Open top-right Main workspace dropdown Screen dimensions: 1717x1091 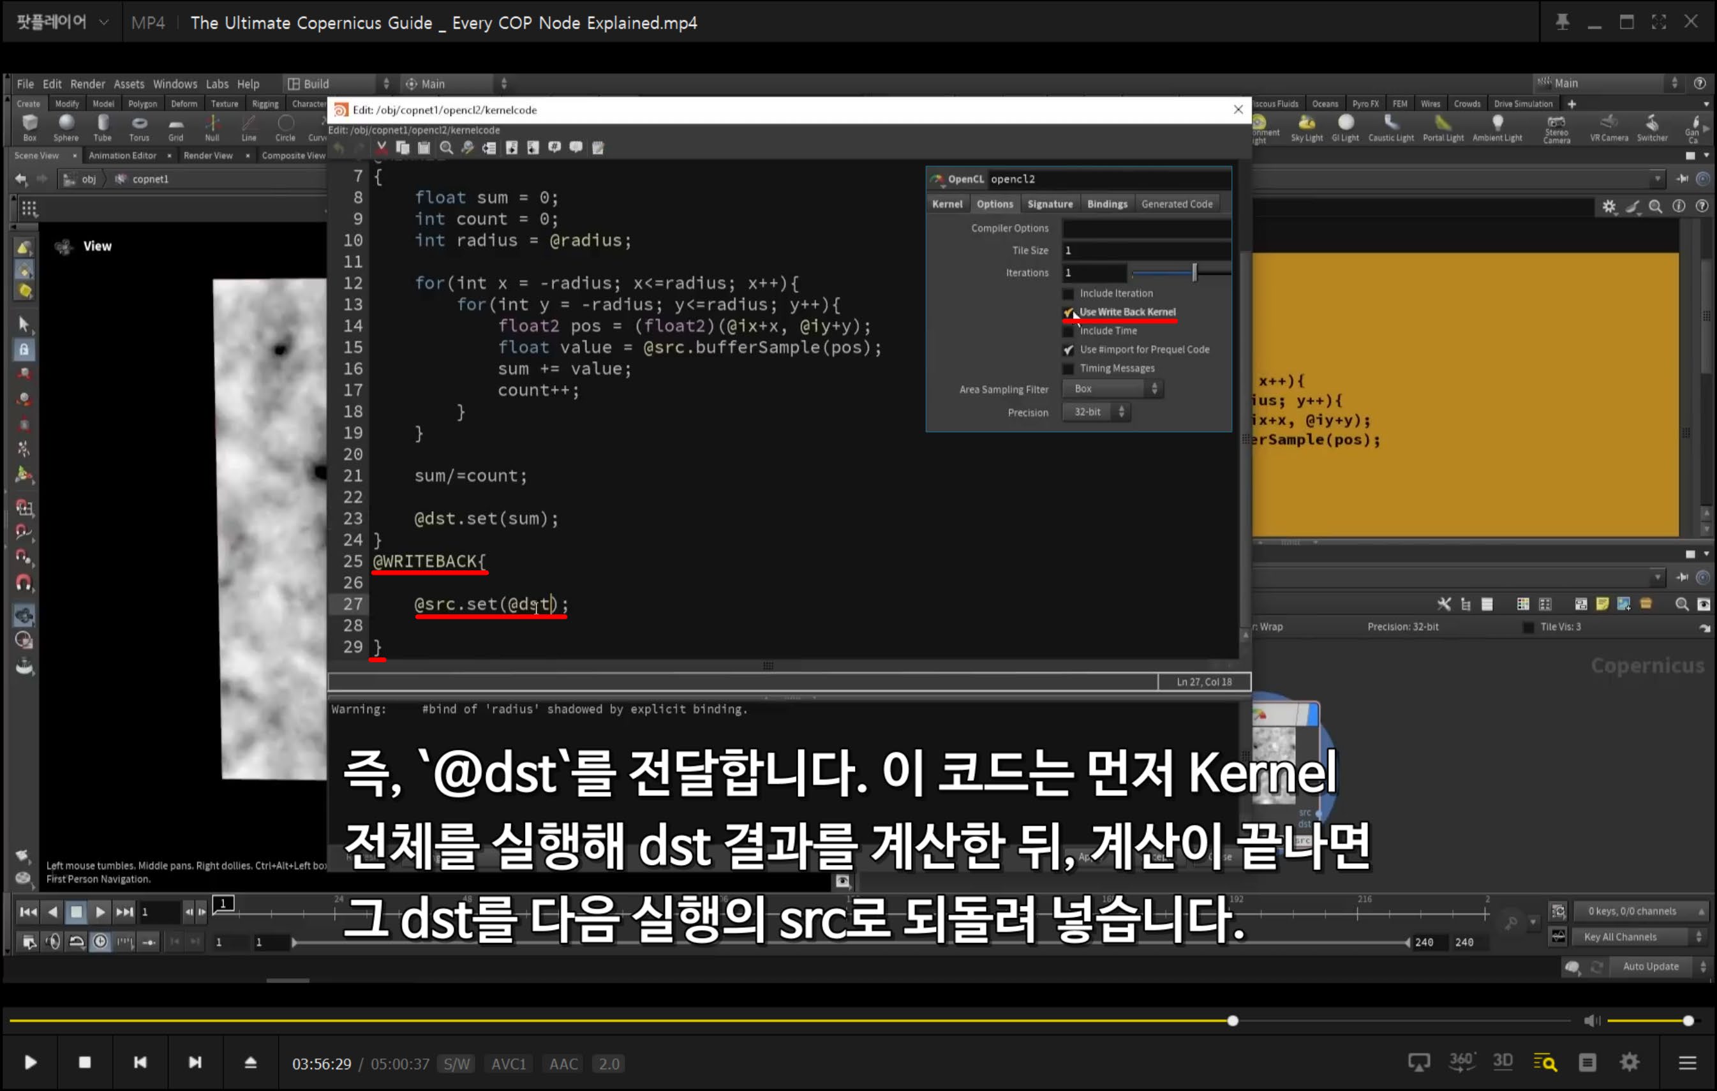click(1609, 84)
